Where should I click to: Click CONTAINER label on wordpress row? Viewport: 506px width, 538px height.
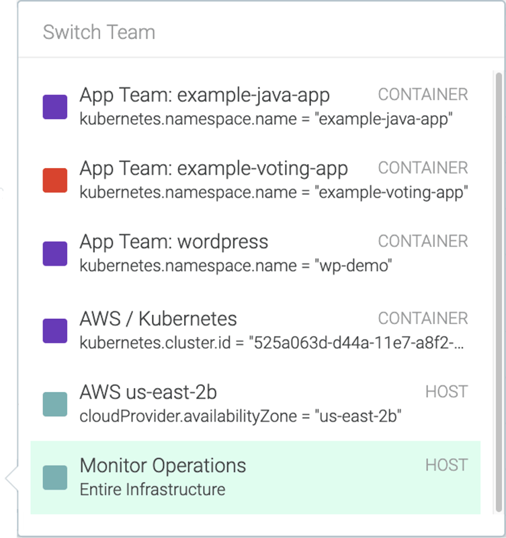423,241
